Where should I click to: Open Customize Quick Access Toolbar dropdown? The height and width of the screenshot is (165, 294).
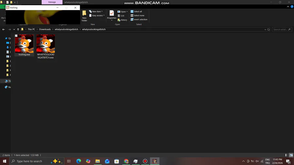15,2
